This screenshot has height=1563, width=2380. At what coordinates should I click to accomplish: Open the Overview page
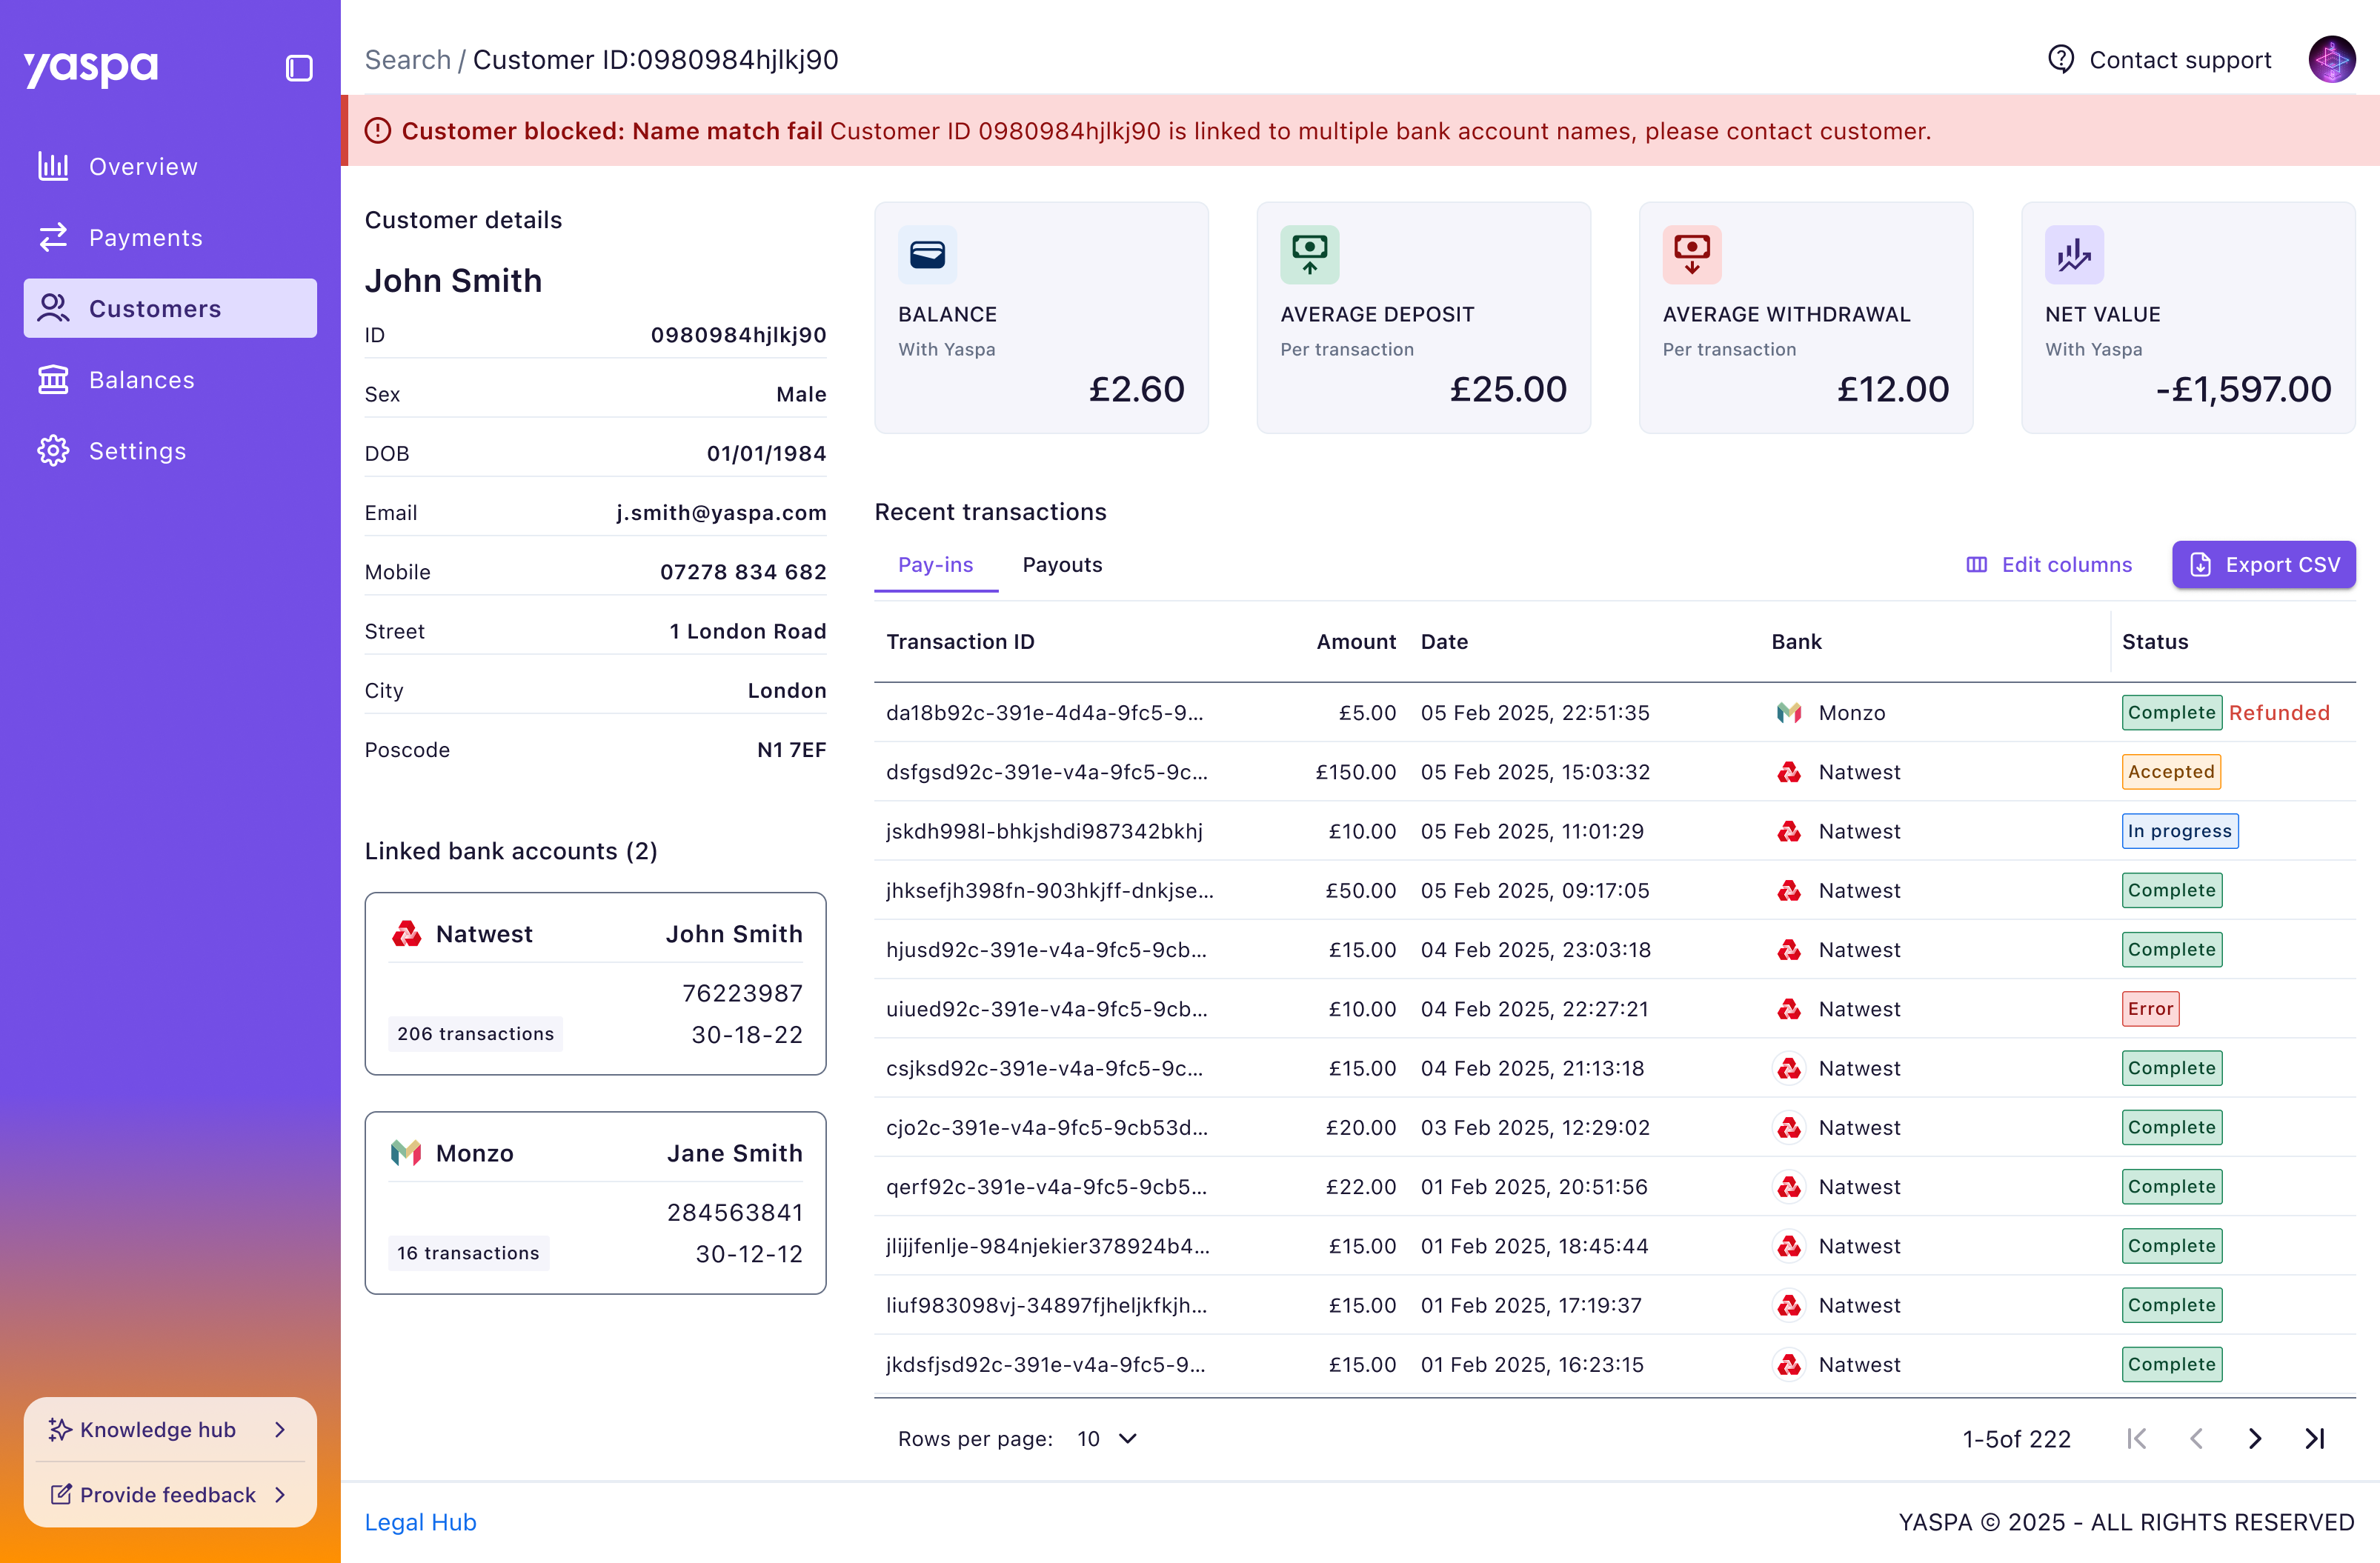(x=143, y=166)
